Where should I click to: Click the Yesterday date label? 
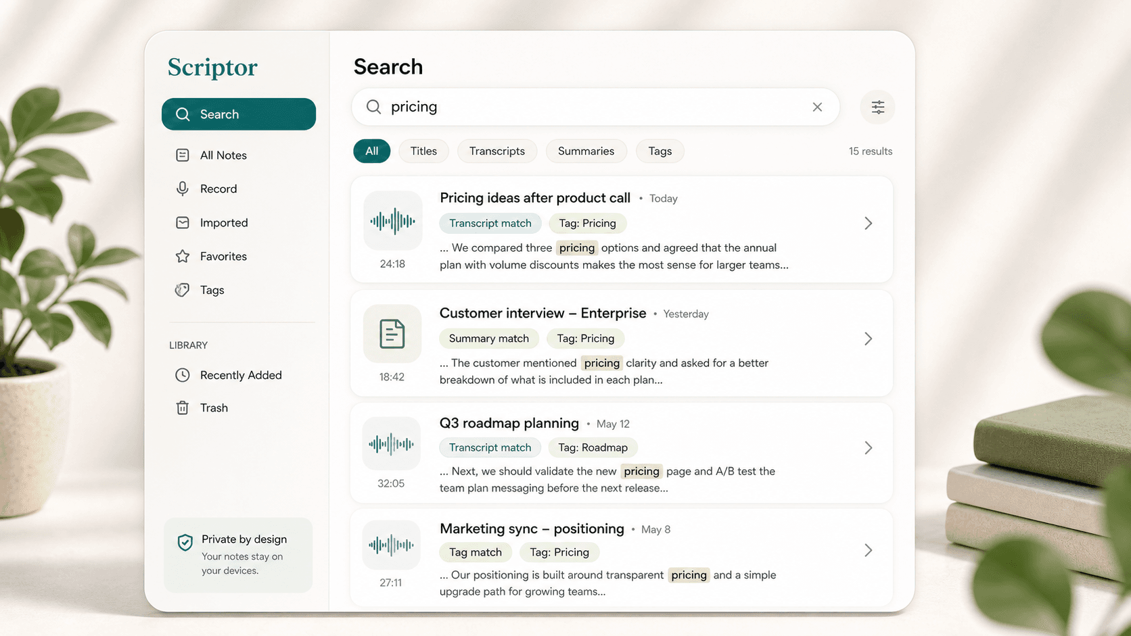(x=686, y=314)
